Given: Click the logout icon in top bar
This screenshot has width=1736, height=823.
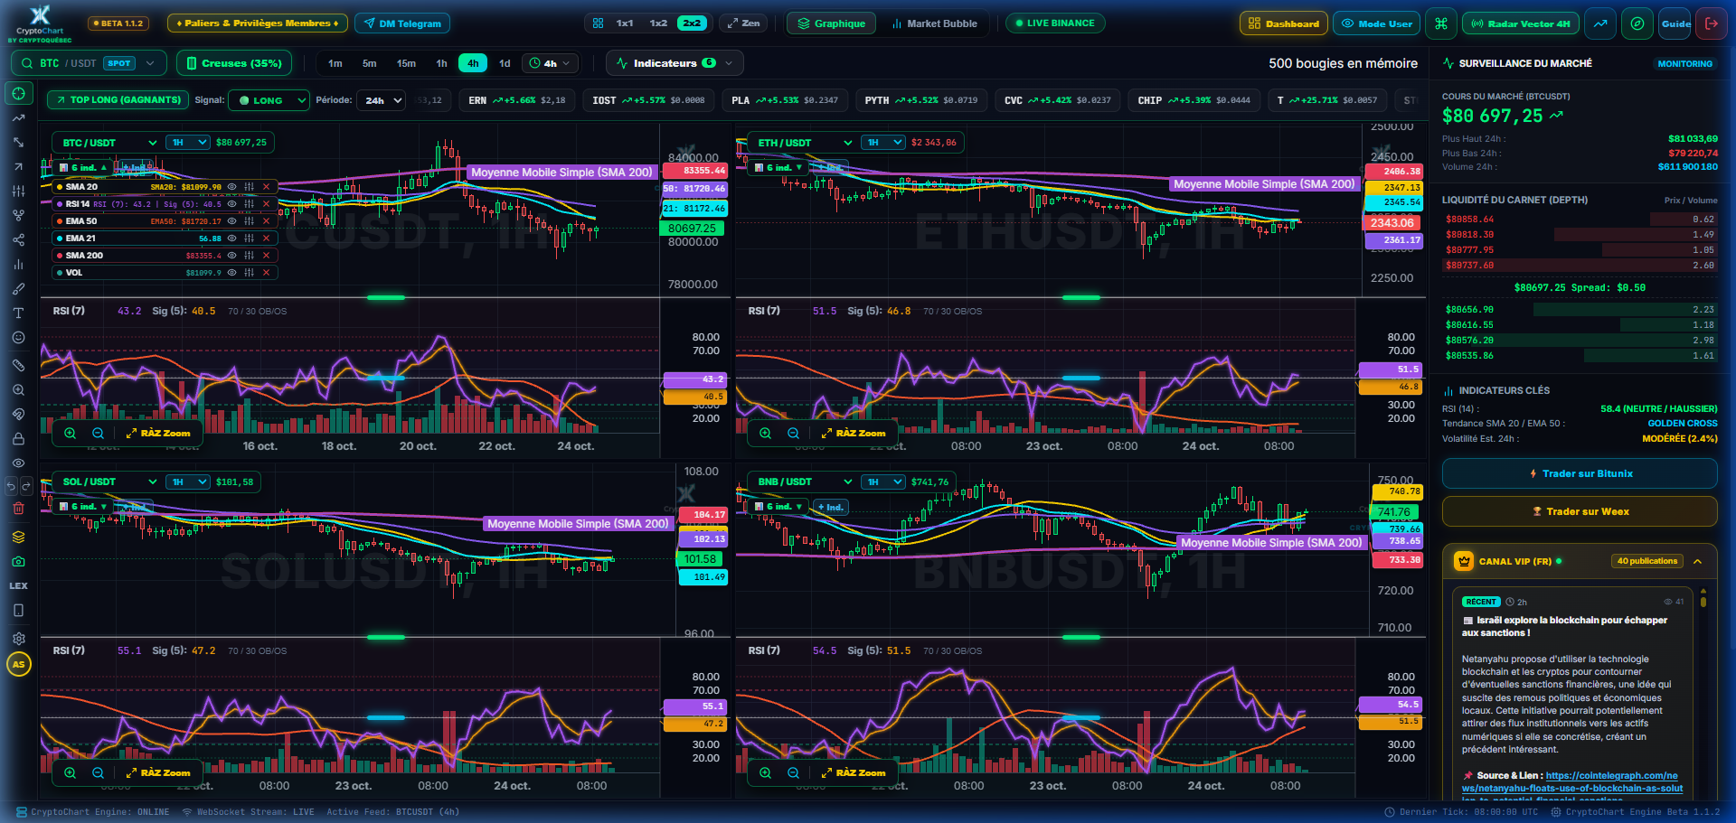Looking at the screenshot, I should pos(1712,23).
